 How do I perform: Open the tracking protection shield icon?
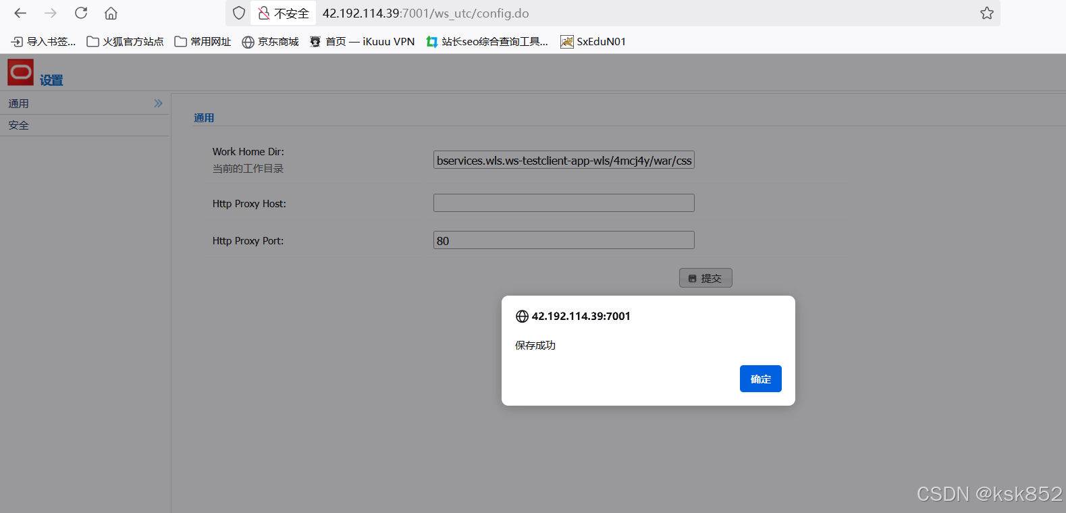point(239,13)
